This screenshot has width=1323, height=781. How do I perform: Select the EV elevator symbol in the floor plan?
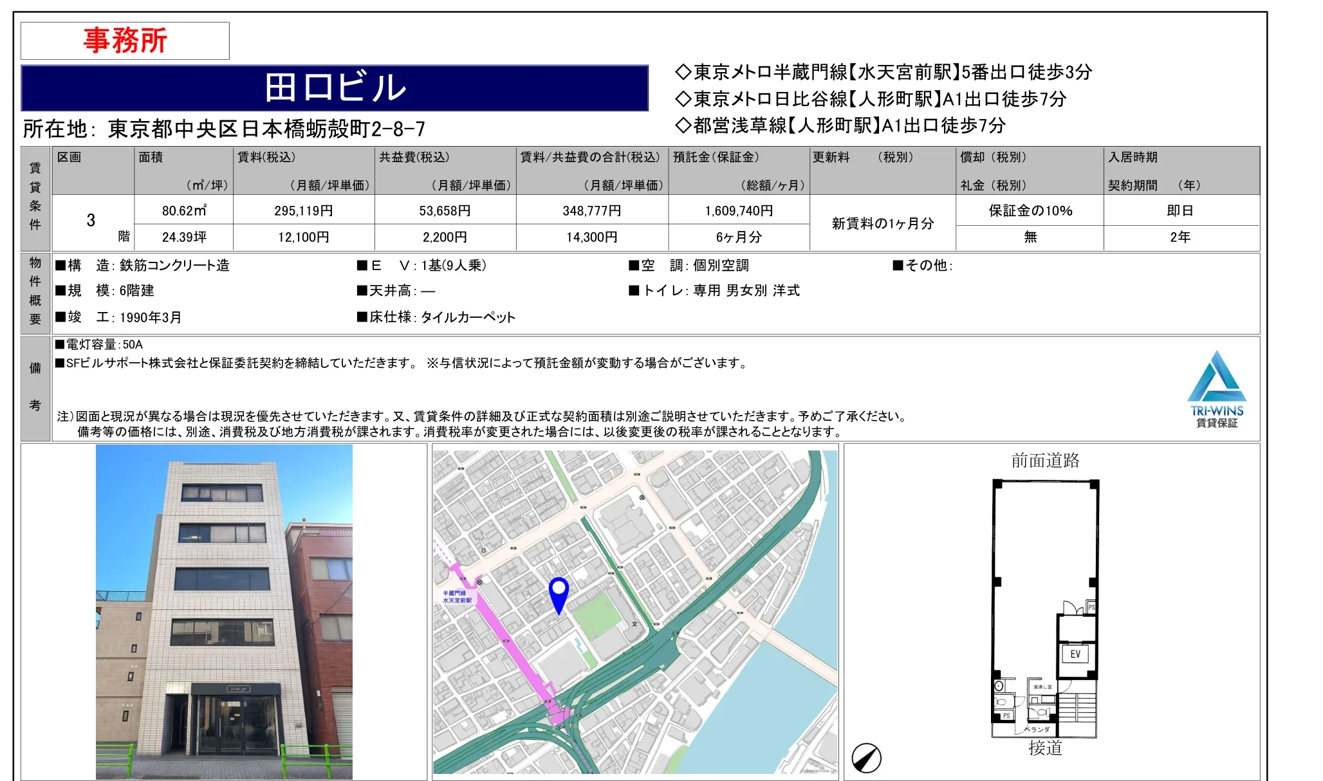[1076, 654]
